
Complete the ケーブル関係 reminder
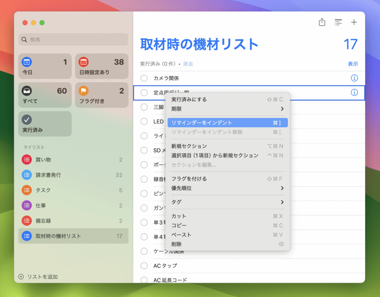point(144,251)
